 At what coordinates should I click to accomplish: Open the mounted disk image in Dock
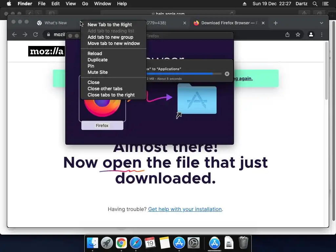(229, 243)
